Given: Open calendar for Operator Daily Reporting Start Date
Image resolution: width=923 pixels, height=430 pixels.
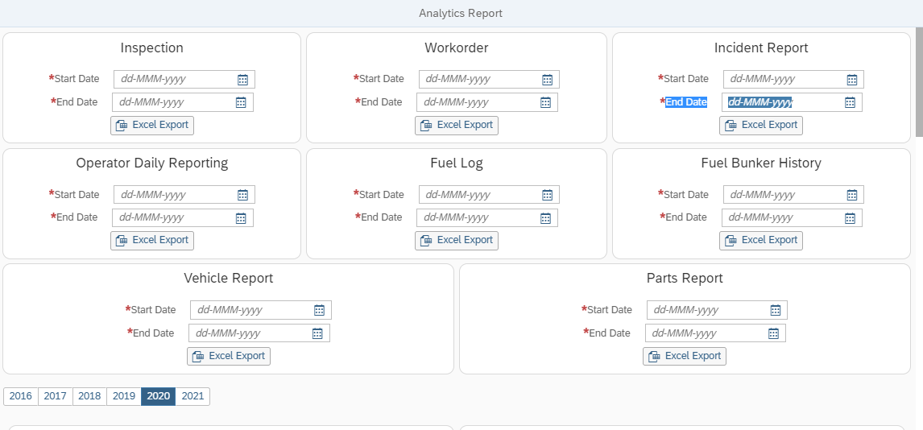Looking at the screenshot, I should [242, 195].
